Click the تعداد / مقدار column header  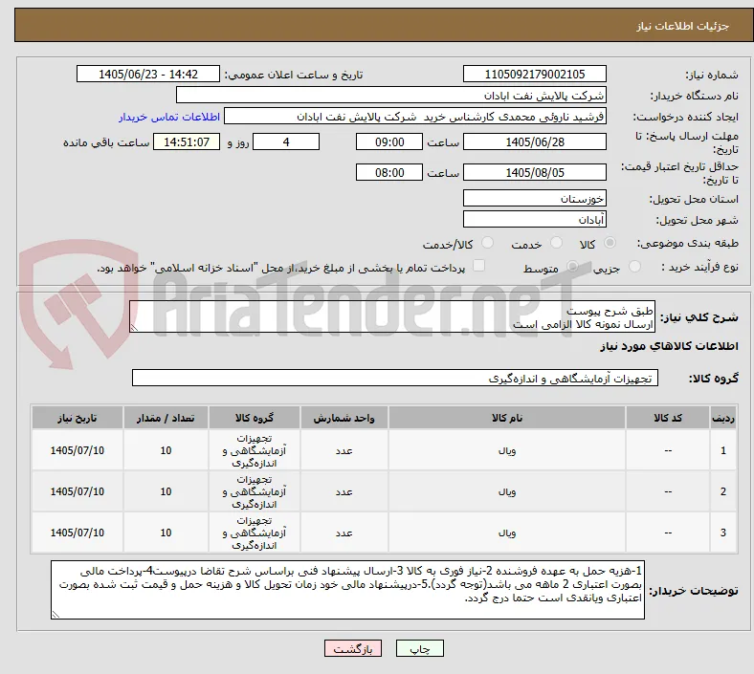click(x=166, y=418)
